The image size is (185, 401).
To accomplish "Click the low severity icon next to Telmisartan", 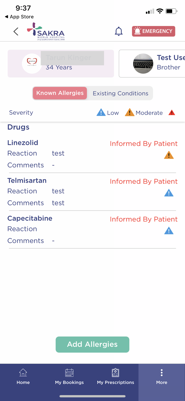I will tap(169, 193).
